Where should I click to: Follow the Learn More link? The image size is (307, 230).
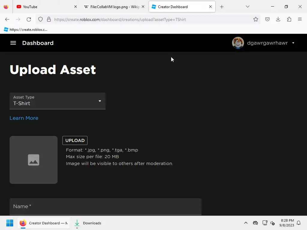pyautogui.click(x=24, y=118)
